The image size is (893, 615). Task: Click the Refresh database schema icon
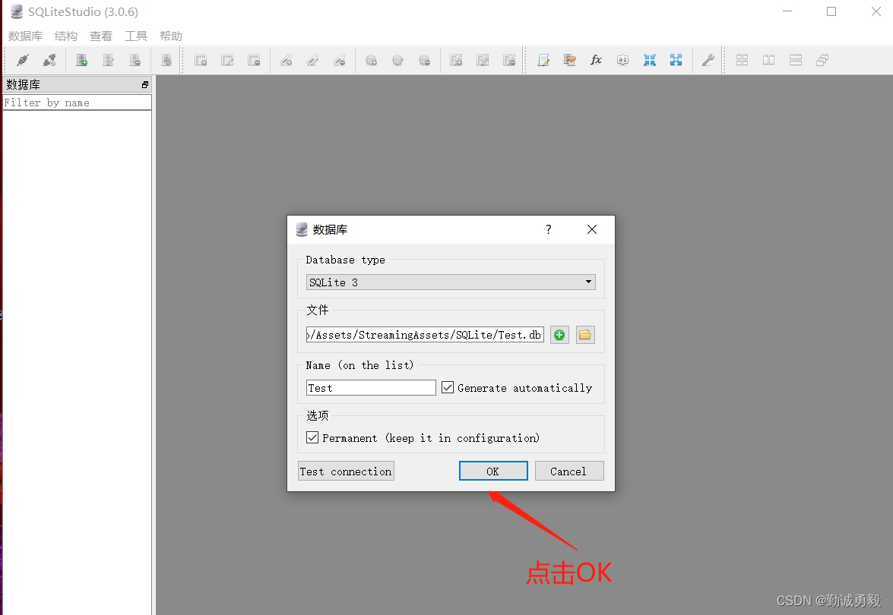166,60
